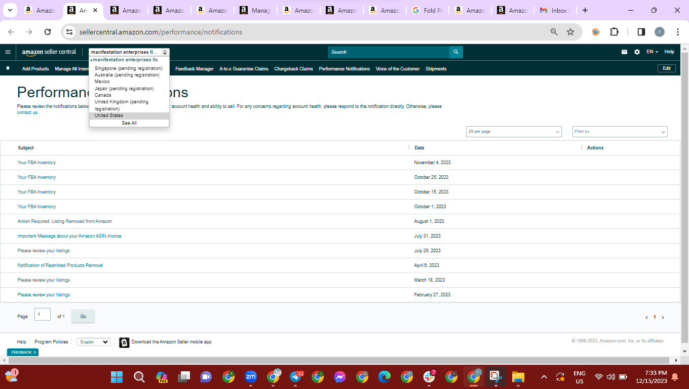Dismiss the FEEDBACK tab with its X
Viewport: 689px width, 389px height.
pyautogui.click(x=35, y=352)
